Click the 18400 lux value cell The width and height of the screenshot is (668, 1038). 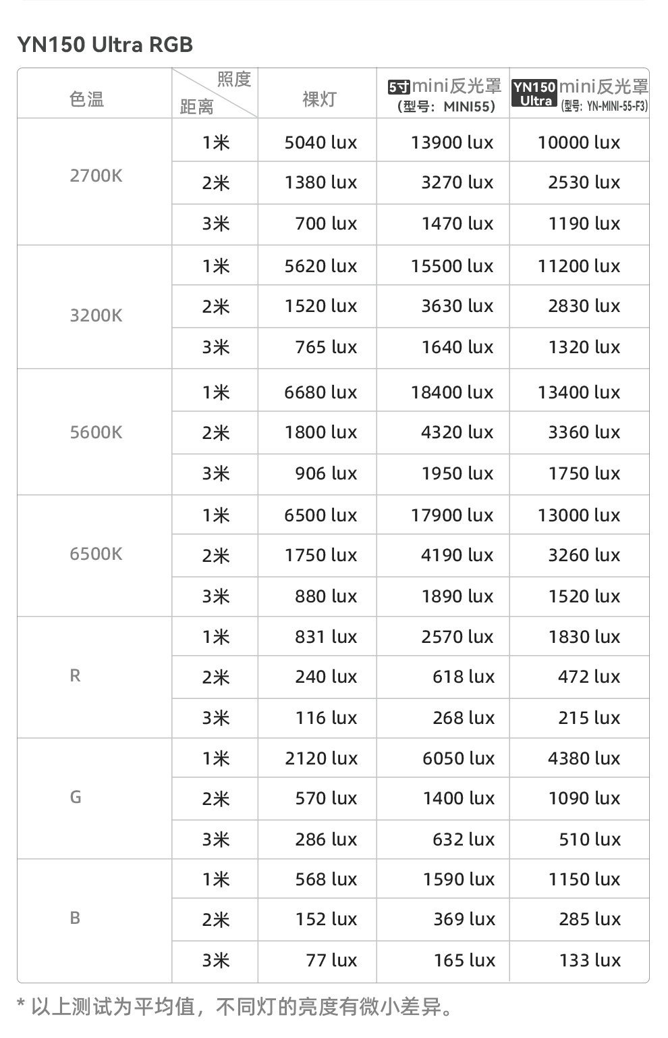point(452,392)
